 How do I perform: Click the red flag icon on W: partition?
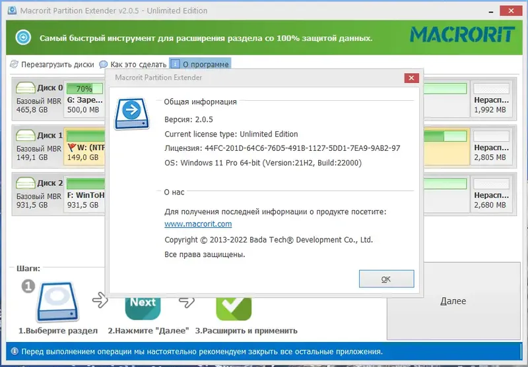tap(71, 147)
